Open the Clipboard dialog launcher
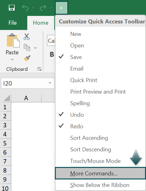The width and height of the screenshot is (146, 191). 39,69
